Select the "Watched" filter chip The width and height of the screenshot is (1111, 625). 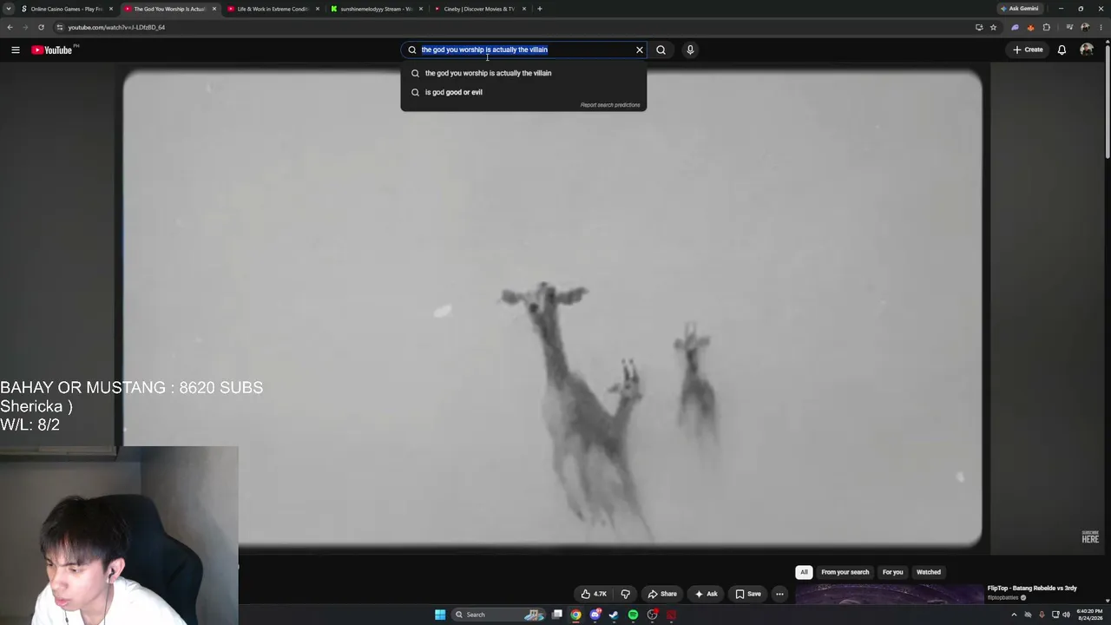pos(929,572)
